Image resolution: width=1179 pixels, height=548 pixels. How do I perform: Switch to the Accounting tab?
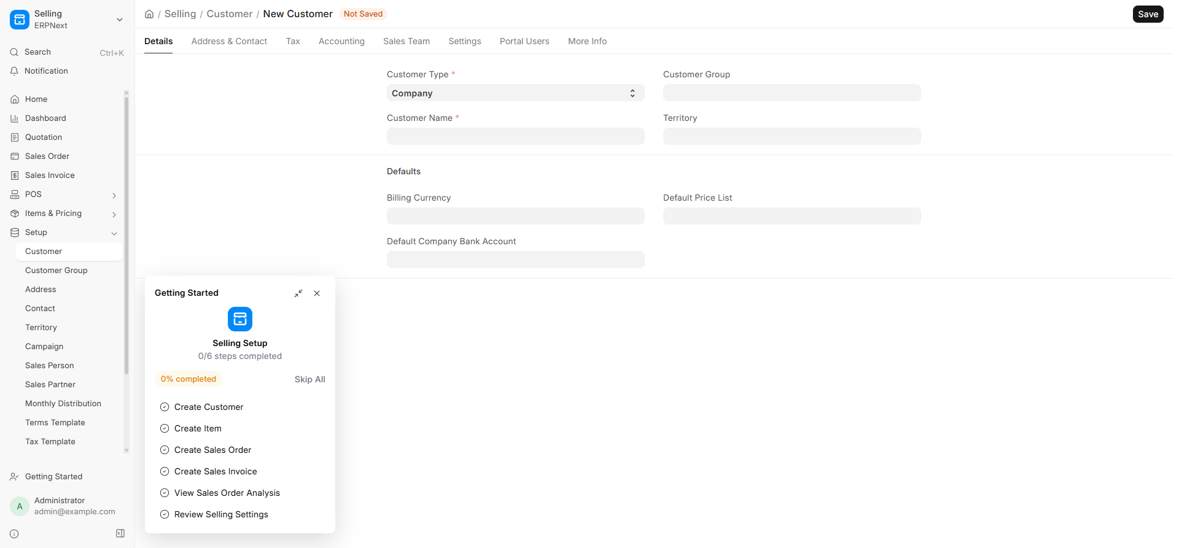(x=341, y=41)
